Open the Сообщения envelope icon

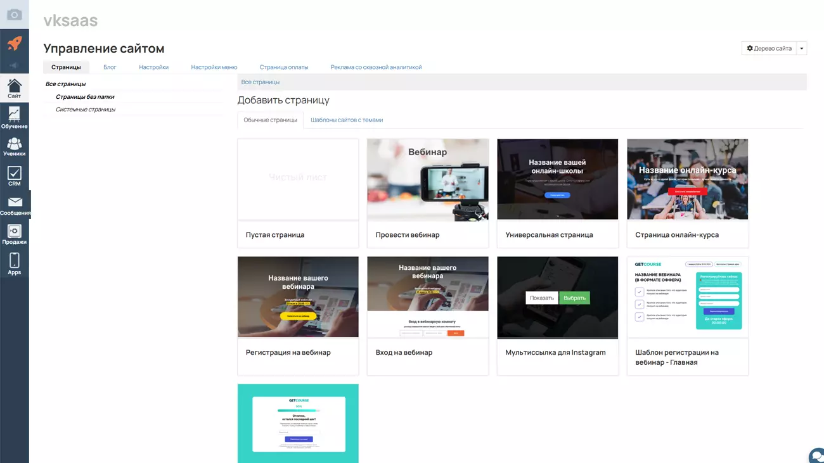15,205
